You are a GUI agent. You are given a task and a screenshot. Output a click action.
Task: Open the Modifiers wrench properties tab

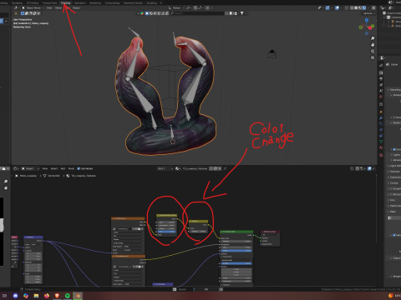[381, 118]
